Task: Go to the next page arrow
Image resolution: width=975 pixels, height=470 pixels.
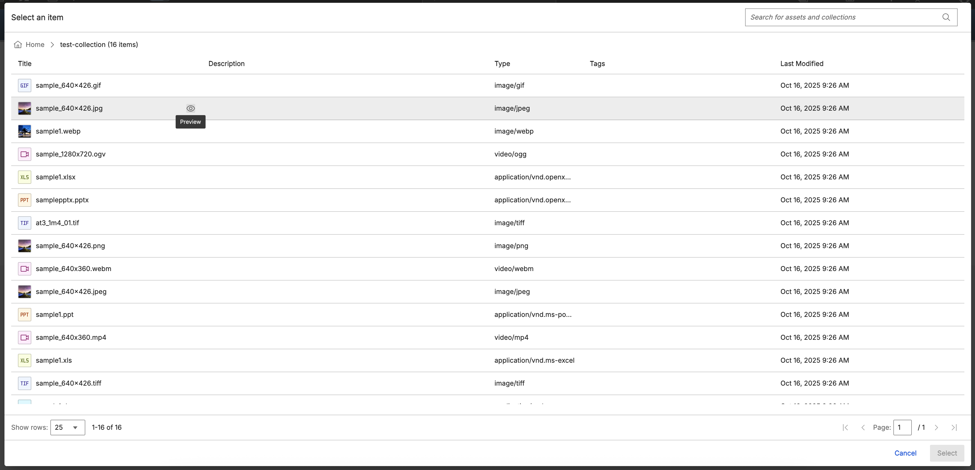Action: tap(936, 427)
